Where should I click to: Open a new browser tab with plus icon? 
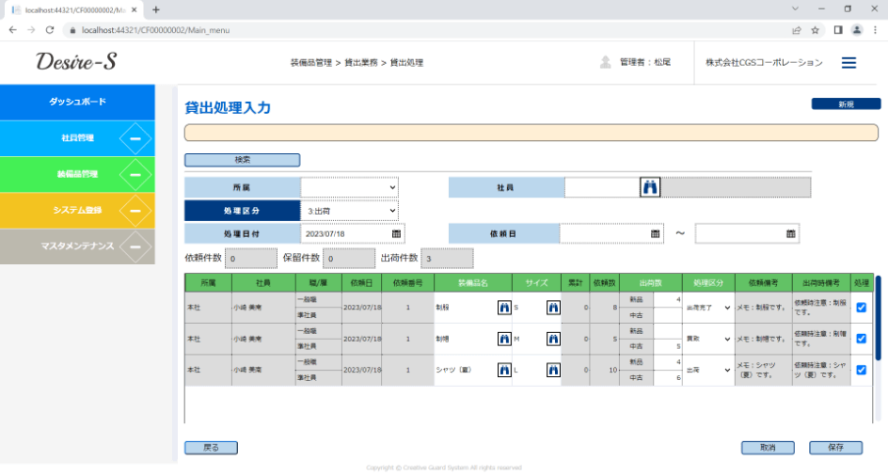click(156, 9)
